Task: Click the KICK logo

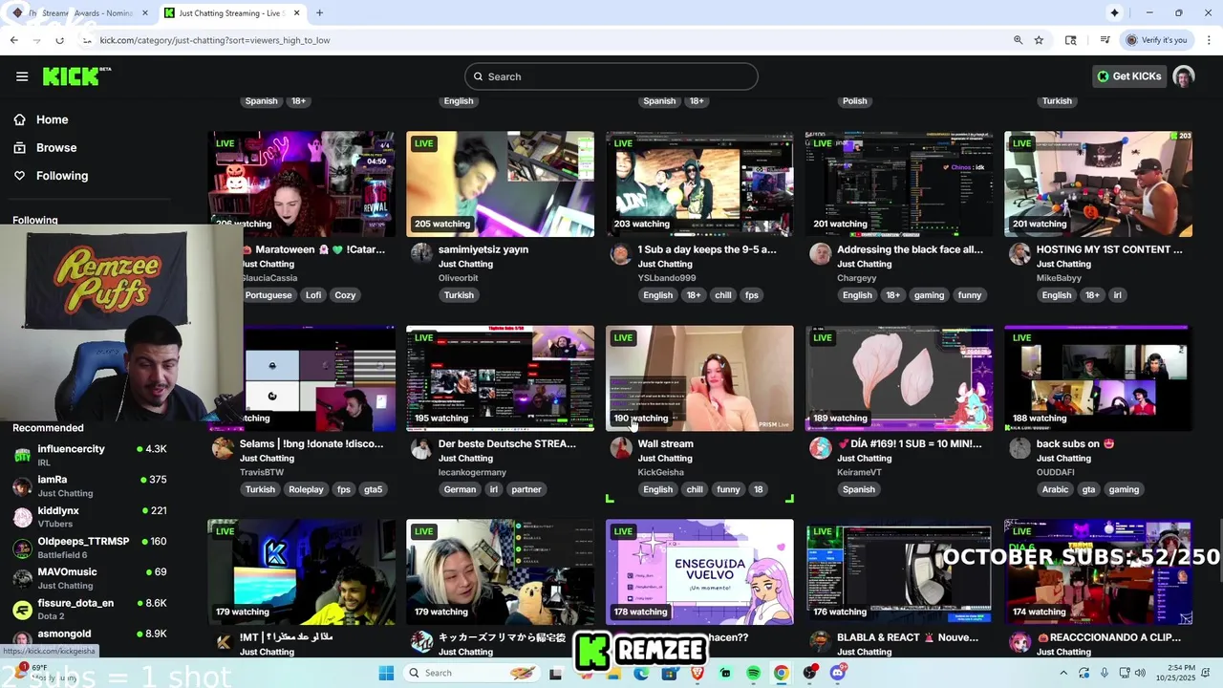Action: (x=76, y=76)
